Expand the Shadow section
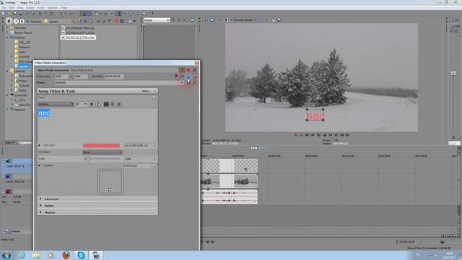The image size is (462, 260). pyautogui.click(x=40, y=212)
